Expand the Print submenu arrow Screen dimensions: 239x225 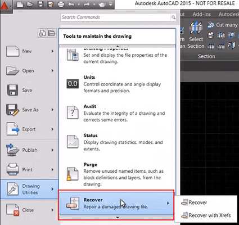[x=52, y=169]
